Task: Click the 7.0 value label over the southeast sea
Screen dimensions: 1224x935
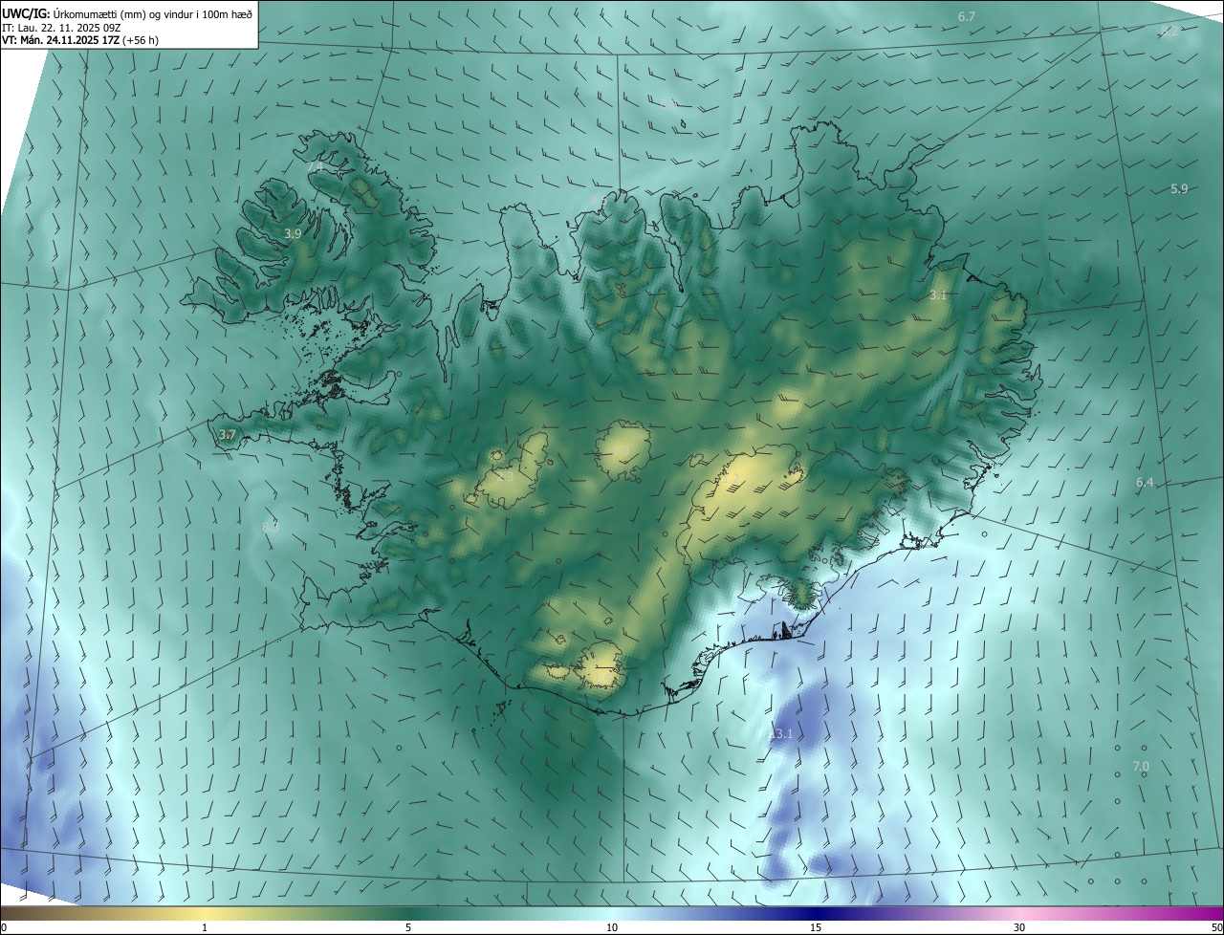Action: [1141, 767]
